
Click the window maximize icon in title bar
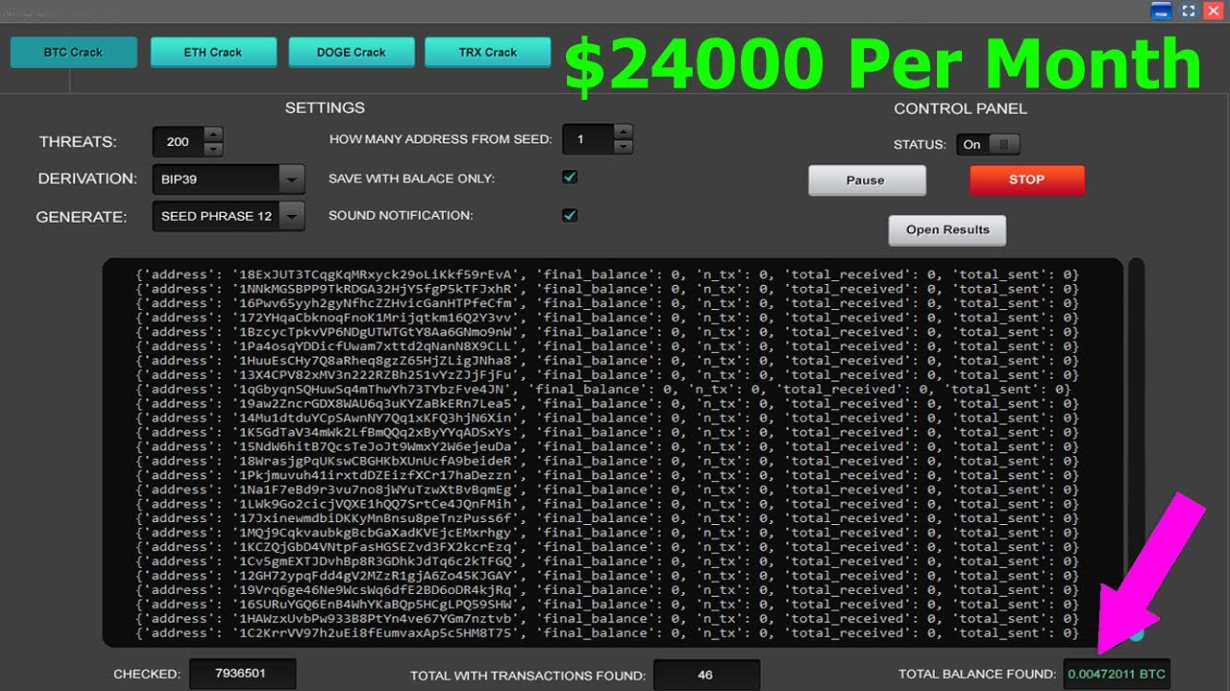[1188, 11]
